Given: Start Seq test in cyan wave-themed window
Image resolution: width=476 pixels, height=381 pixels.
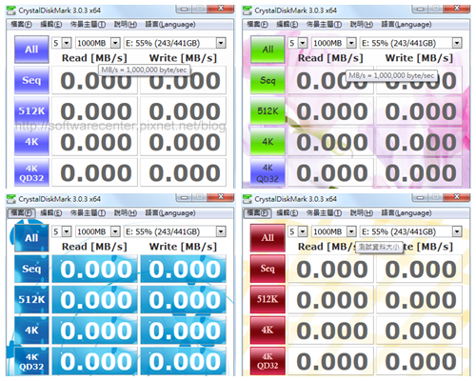Looking at the screenshot, I should (x=31, y=269).
